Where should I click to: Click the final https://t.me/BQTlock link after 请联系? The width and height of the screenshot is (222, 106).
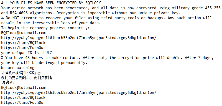23,97
